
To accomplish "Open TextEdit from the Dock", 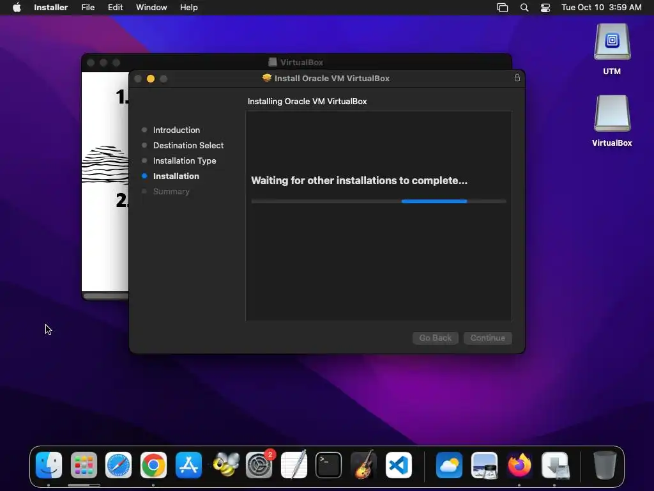I will [x=294, y=465].
